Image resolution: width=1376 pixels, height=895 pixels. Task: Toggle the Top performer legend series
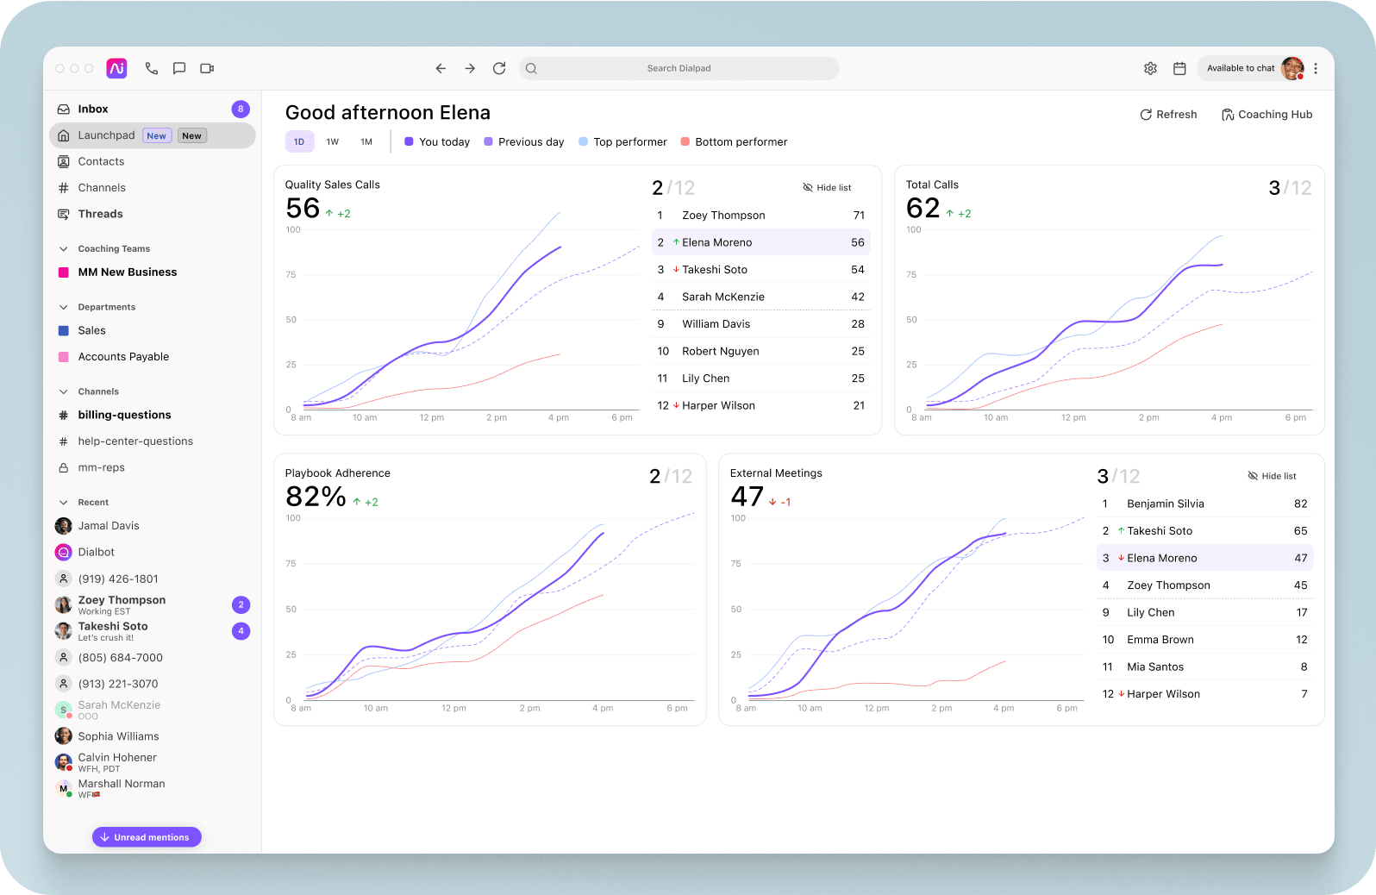[622, 142]
